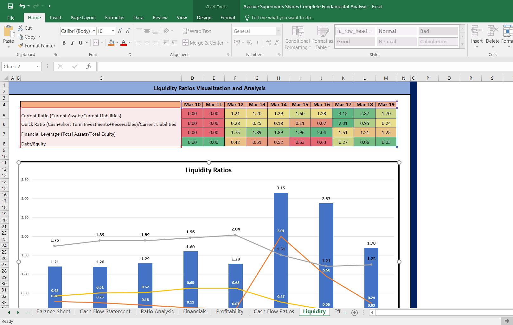Switch to the Insert ribbon tab
The width and height of the screenshot is (513, 325).
56,18
